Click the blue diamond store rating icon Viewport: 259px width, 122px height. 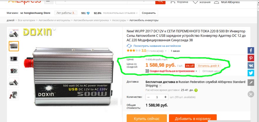[x=88, y=13]
